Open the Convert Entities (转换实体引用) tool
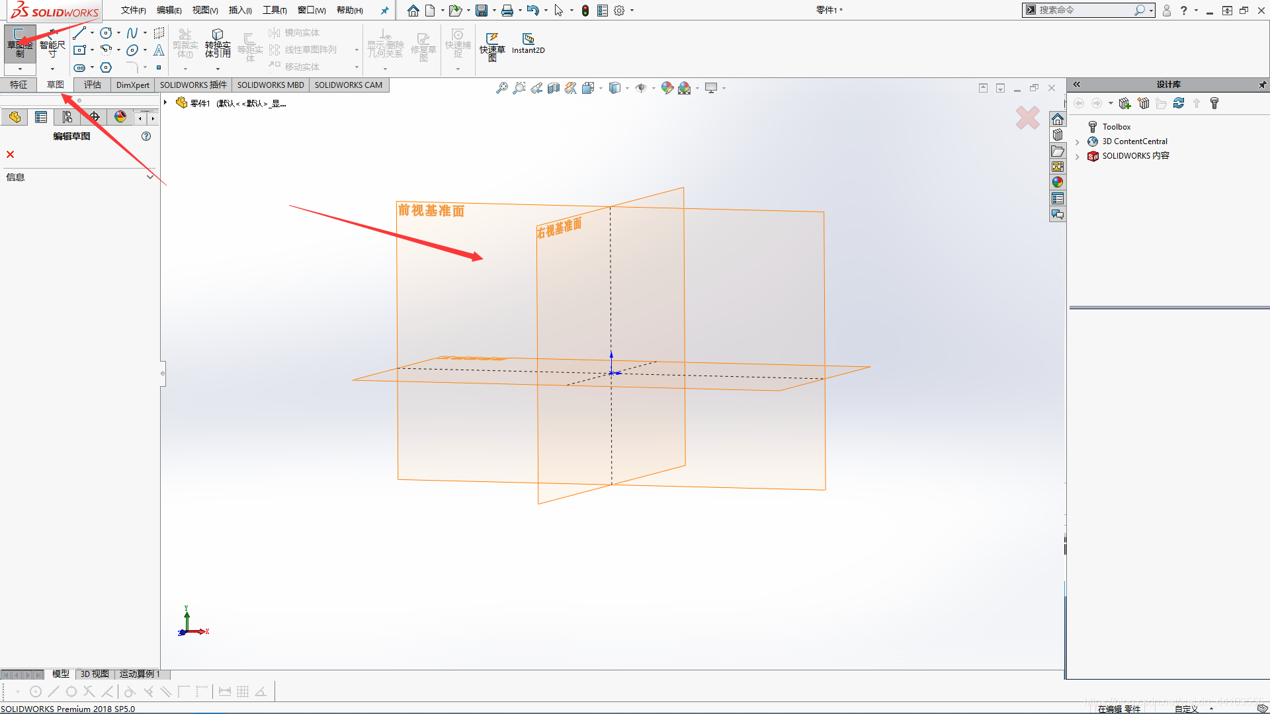This screenshot has width=1270, height=714. point(218,45)
